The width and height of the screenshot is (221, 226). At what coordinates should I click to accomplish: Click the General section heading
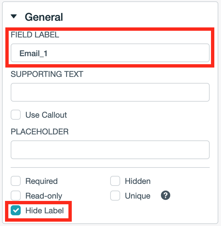click(44, 17)
